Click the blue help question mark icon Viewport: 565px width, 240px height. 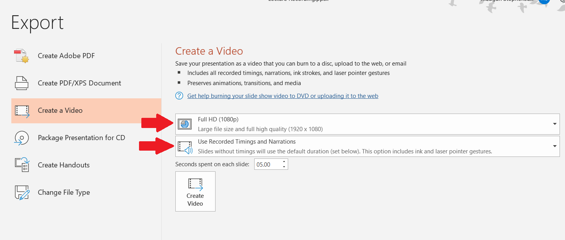tap(179, 96)
